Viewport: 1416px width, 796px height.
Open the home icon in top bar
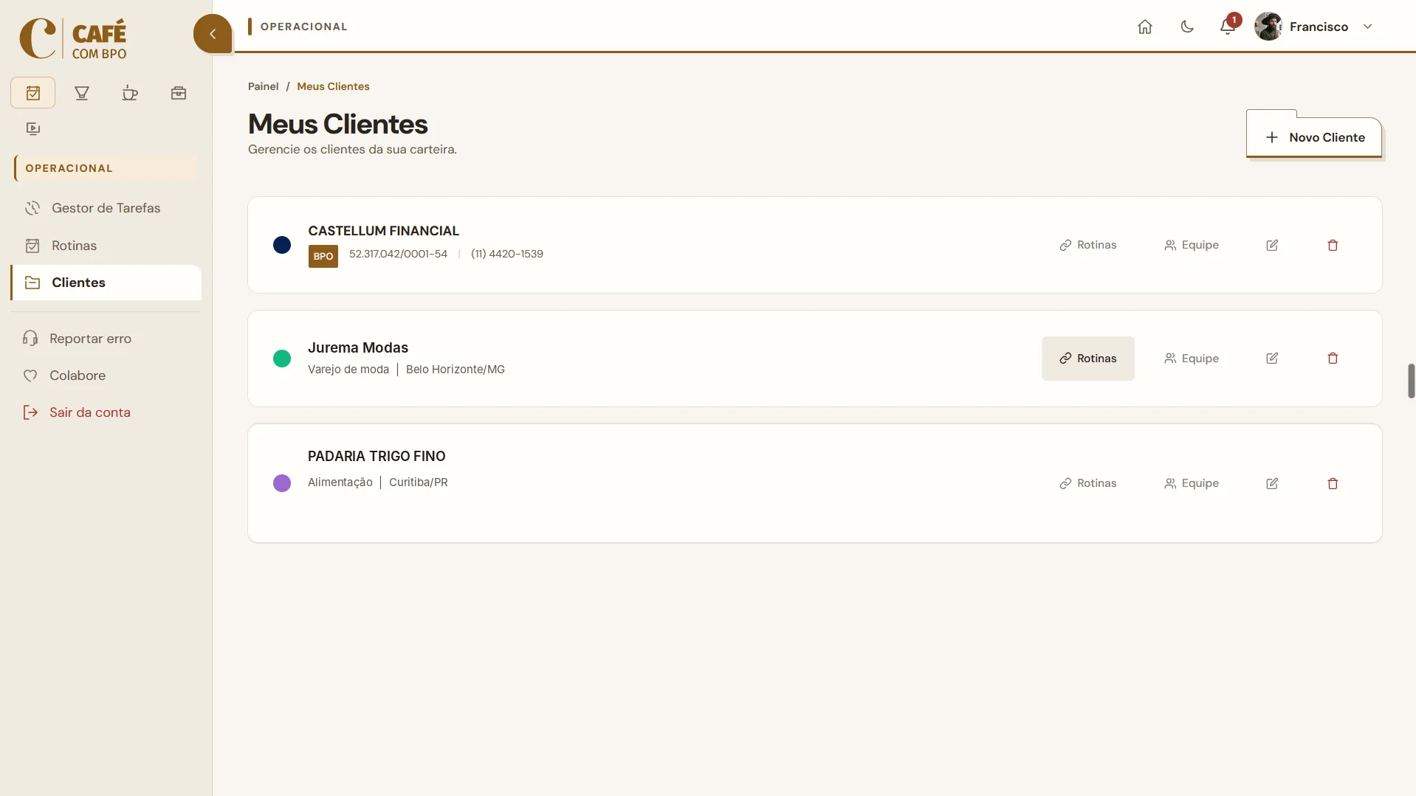[1145, 27]
